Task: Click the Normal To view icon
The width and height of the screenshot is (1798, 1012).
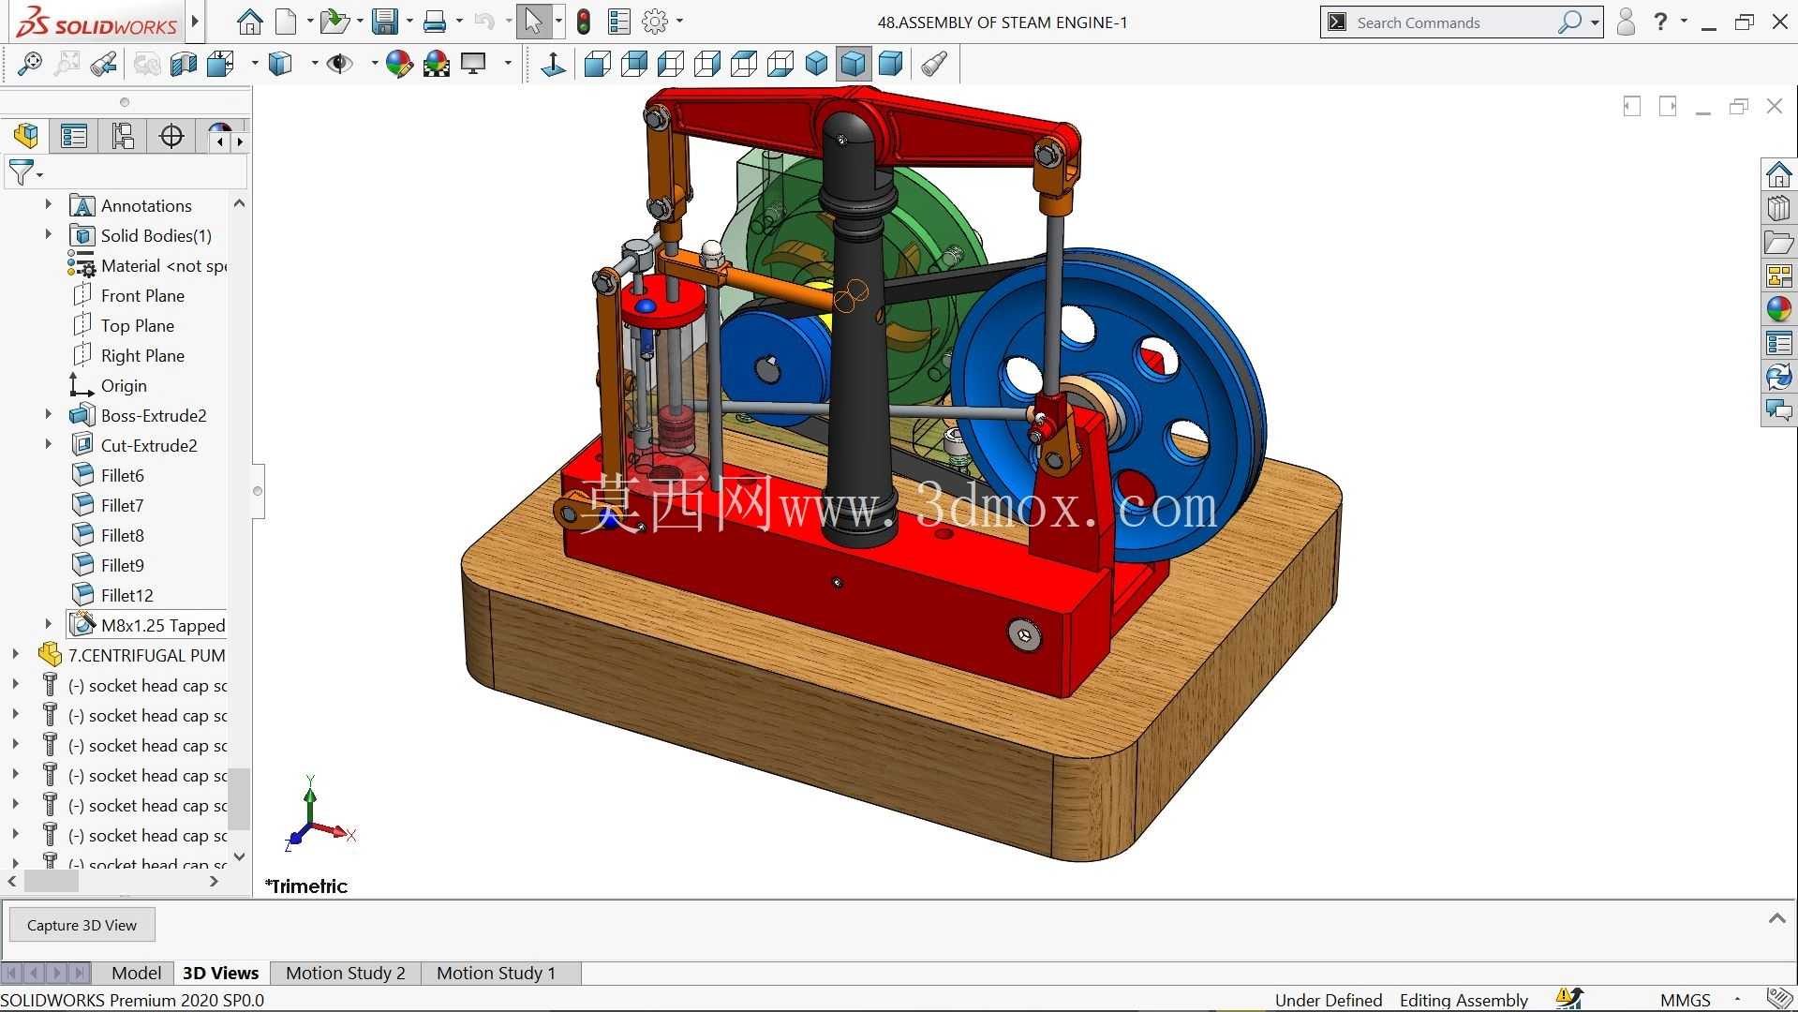Action: [553, 64]
